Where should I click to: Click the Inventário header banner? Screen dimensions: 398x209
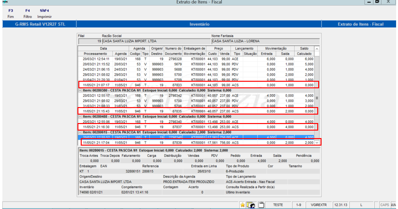[x=199, y=24]
